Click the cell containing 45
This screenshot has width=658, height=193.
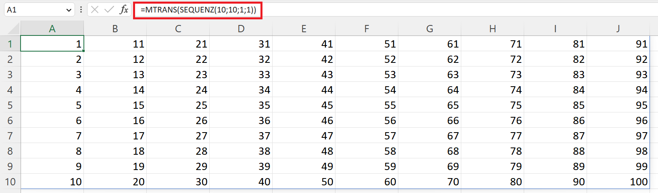[304, 105]
